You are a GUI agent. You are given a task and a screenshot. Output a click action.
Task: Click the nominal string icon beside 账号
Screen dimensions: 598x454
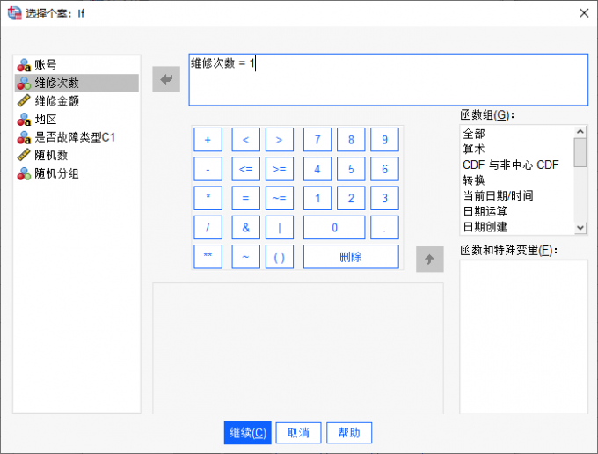tap(24, 65)
